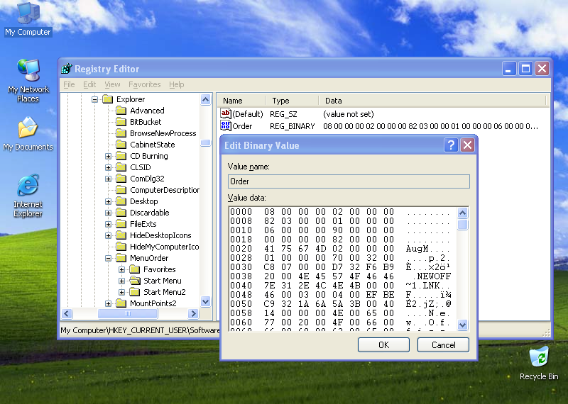Click the '(value not set)' data cell
Viewport: 568px width, 404px height.
click(348, 114)
